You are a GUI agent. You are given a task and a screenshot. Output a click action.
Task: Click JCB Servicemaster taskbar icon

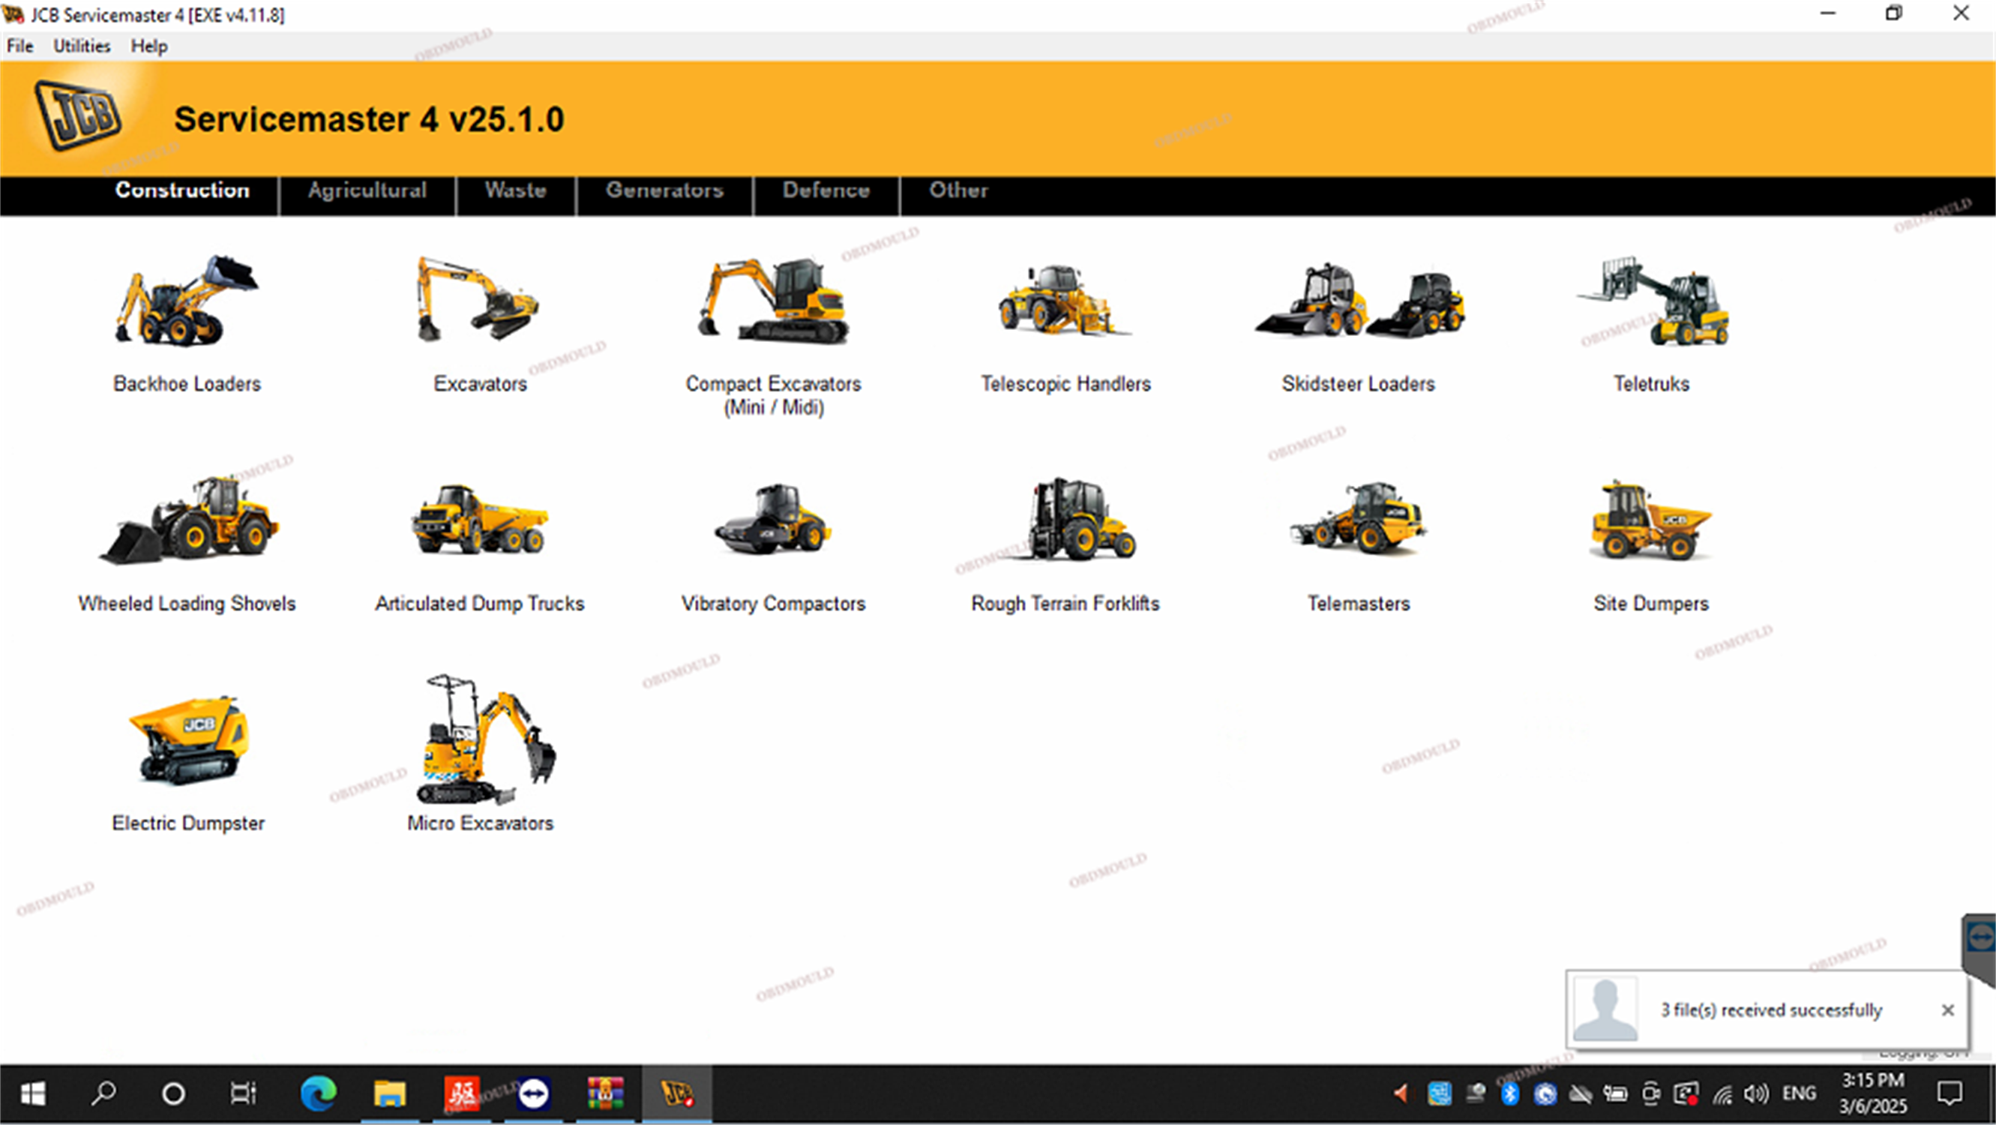point(677,1094)
